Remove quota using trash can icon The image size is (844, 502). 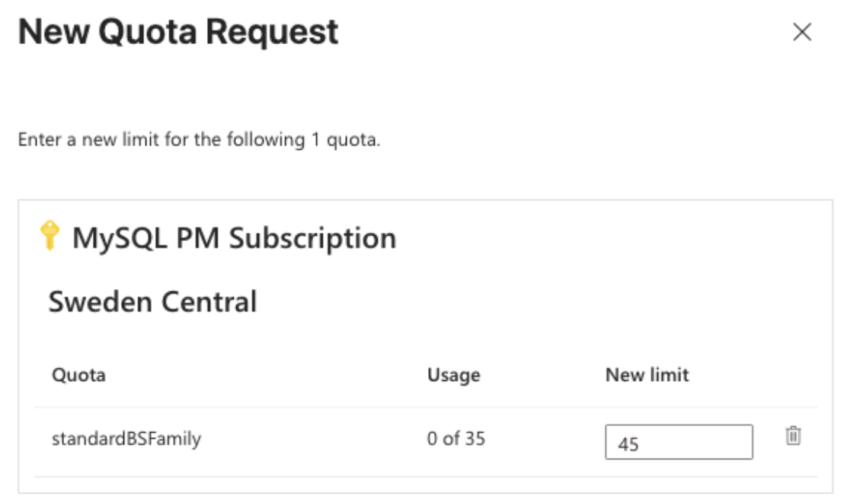[793, 435]
